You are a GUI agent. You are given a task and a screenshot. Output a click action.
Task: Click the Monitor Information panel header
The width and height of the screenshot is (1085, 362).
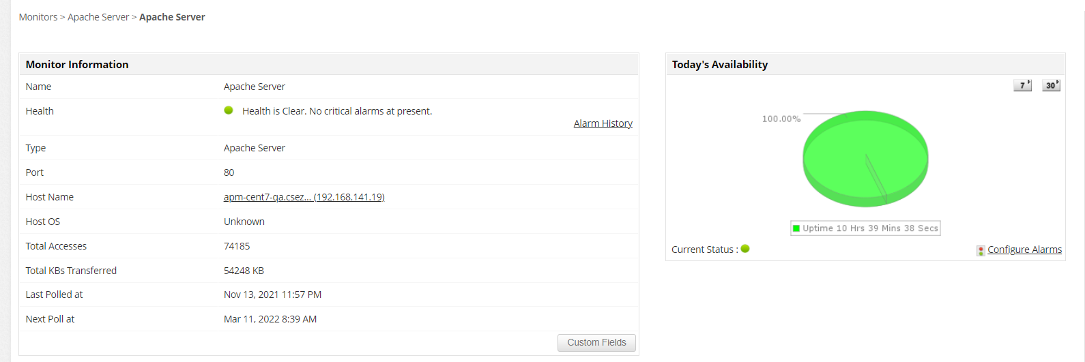77,64
